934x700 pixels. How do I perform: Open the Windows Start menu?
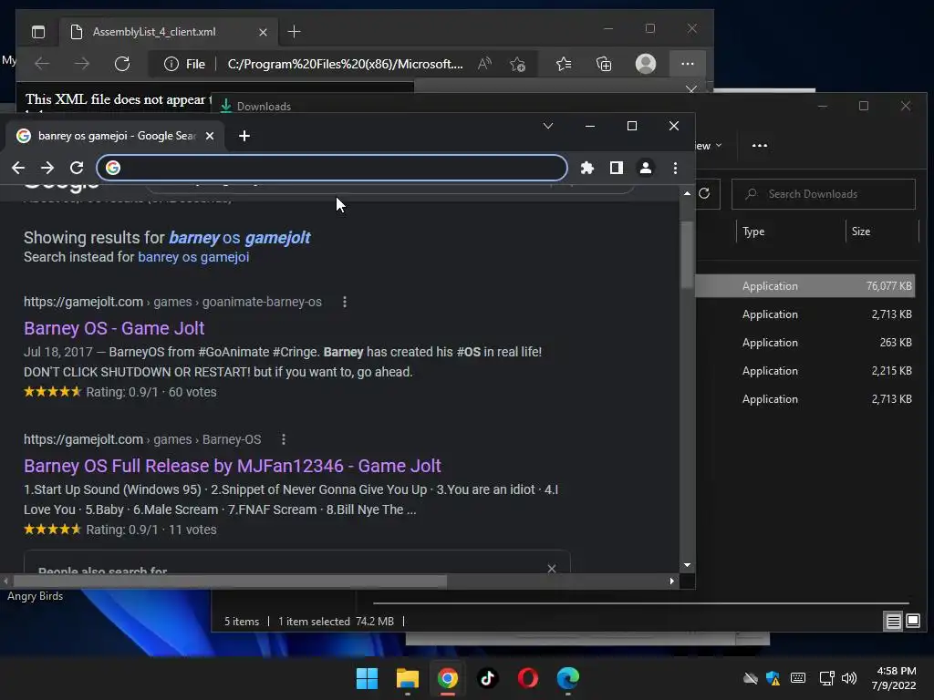[x=367, y=678]
